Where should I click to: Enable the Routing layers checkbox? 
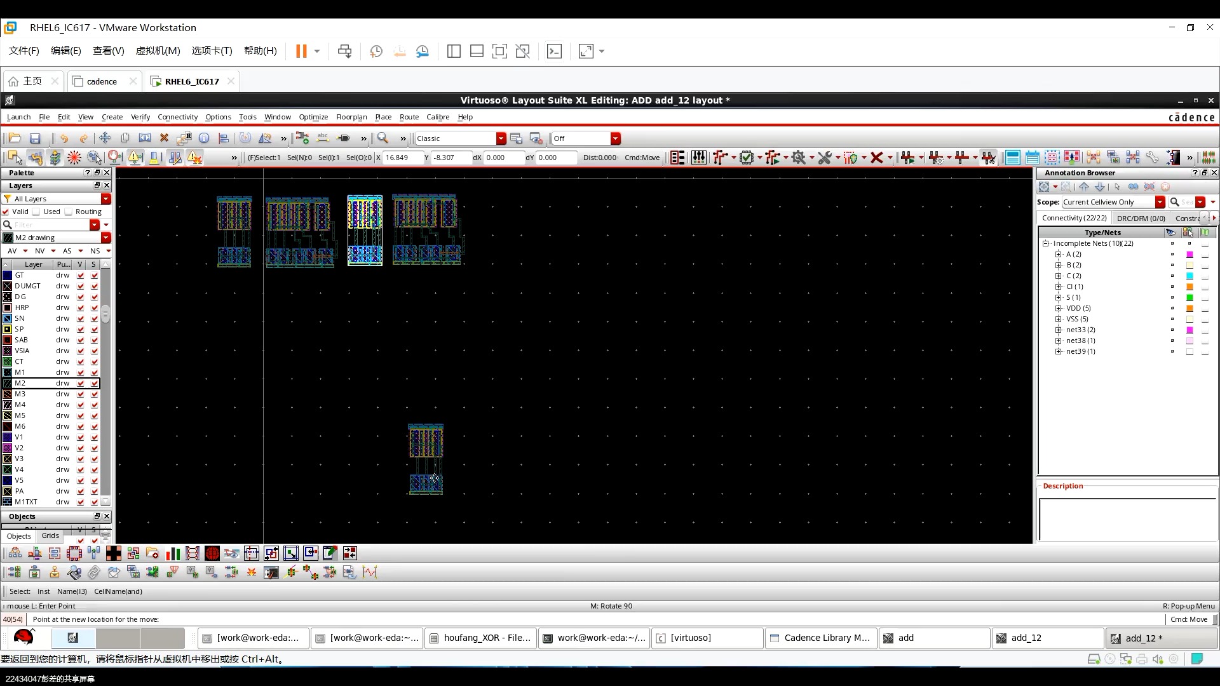pos(69,212)
